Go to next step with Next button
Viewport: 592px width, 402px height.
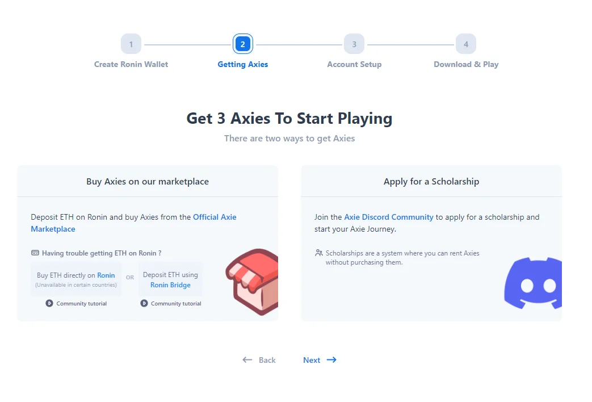320,360
